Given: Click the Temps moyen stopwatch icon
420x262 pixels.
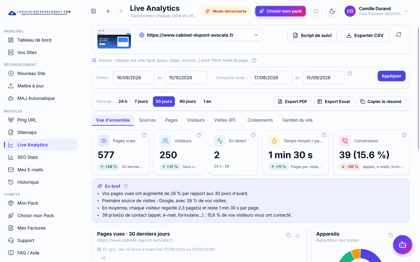Looking at the screenshot, I should pos(274,141).
